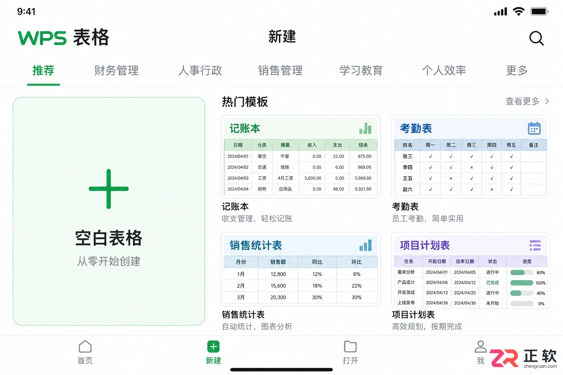Expand the 更多 categories
This screenshot has width=563, height=375.
tap(517, 71)
